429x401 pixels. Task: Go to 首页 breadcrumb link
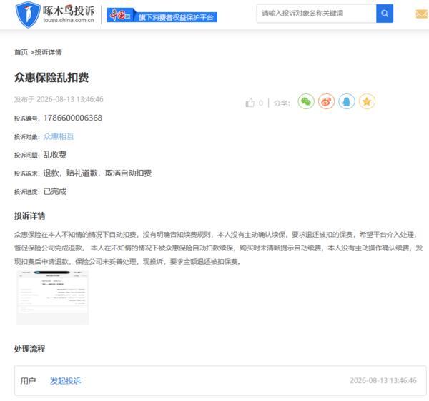tap(21, 52)
